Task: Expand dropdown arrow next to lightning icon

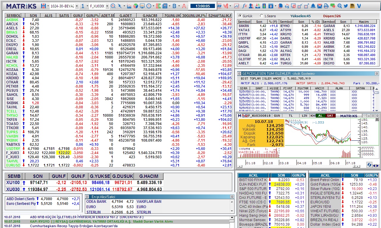Action: point(124,6)
